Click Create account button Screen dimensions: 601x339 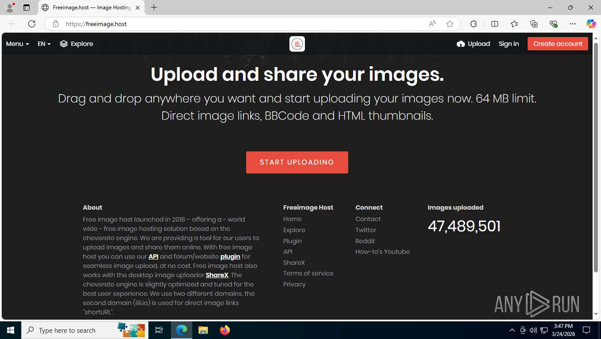click(x=558, y=44)
